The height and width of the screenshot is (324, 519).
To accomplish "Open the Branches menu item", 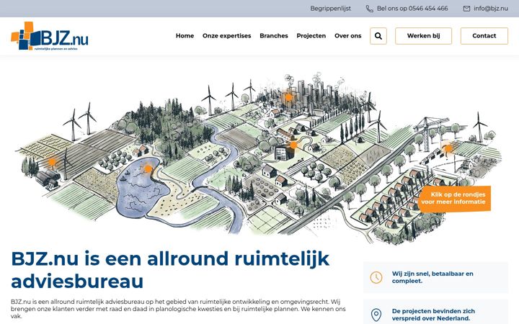I will (x=274, y=36).
